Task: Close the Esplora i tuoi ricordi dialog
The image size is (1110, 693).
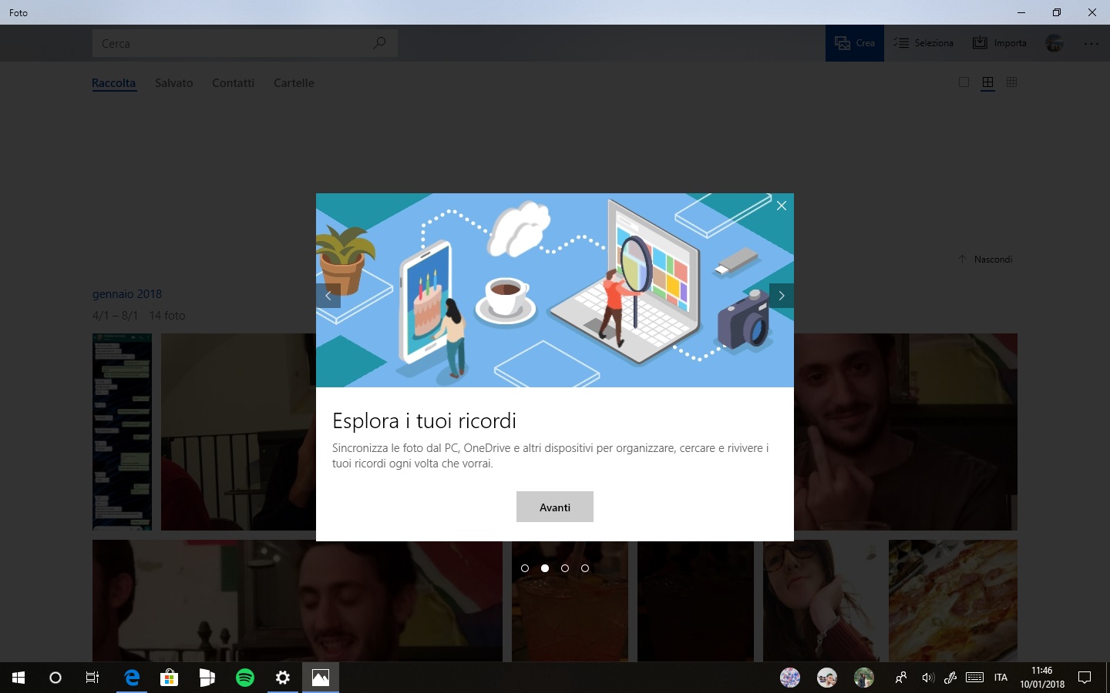Action: tap(782, 206)
